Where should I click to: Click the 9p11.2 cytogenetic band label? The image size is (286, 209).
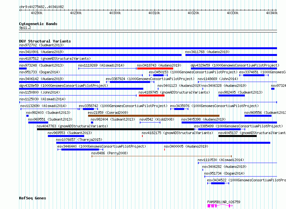pos(25,28)
